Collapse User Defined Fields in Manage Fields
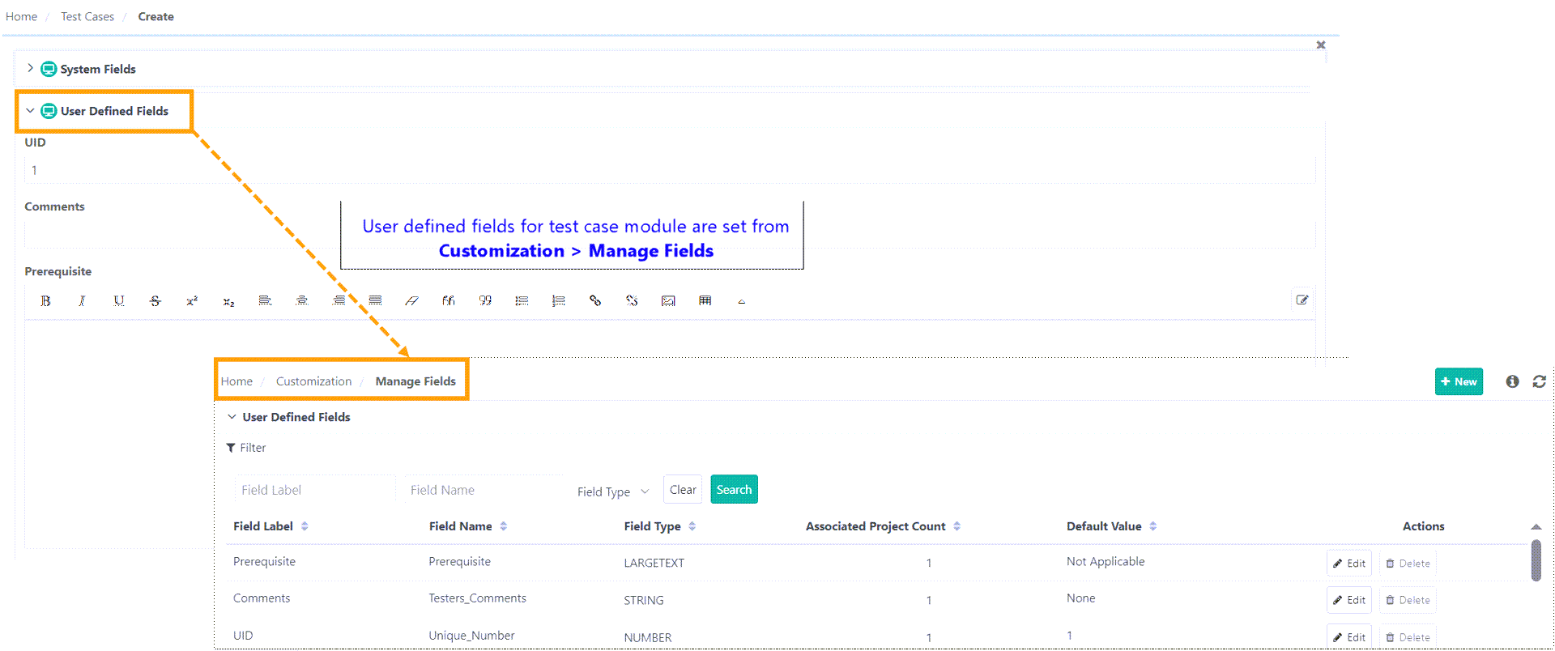This screenshot has width=1555, height=651. coord(232,416)
